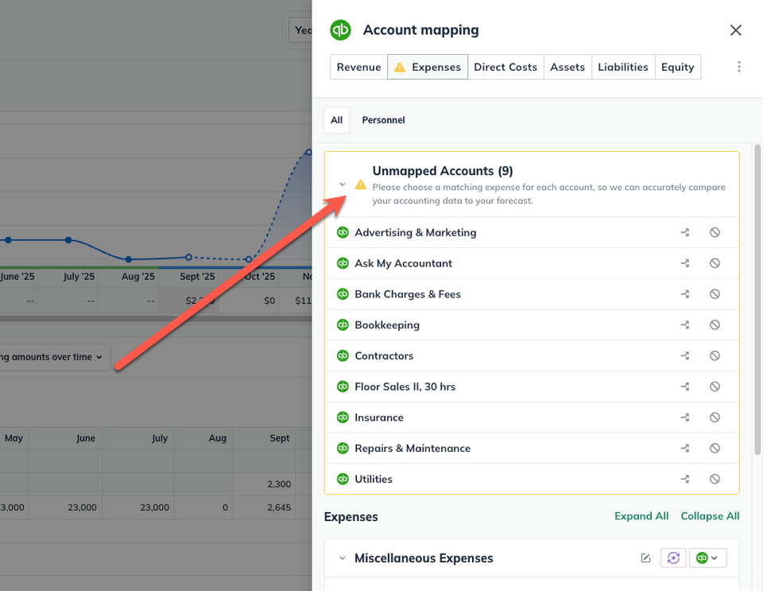763x591 pixels.
Task: Map the Repairs & Maintenance account
Action: click(684, 449)
